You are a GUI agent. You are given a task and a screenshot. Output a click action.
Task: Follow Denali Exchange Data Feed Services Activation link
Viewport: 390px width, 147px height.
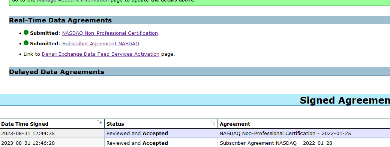coord(100,54)
